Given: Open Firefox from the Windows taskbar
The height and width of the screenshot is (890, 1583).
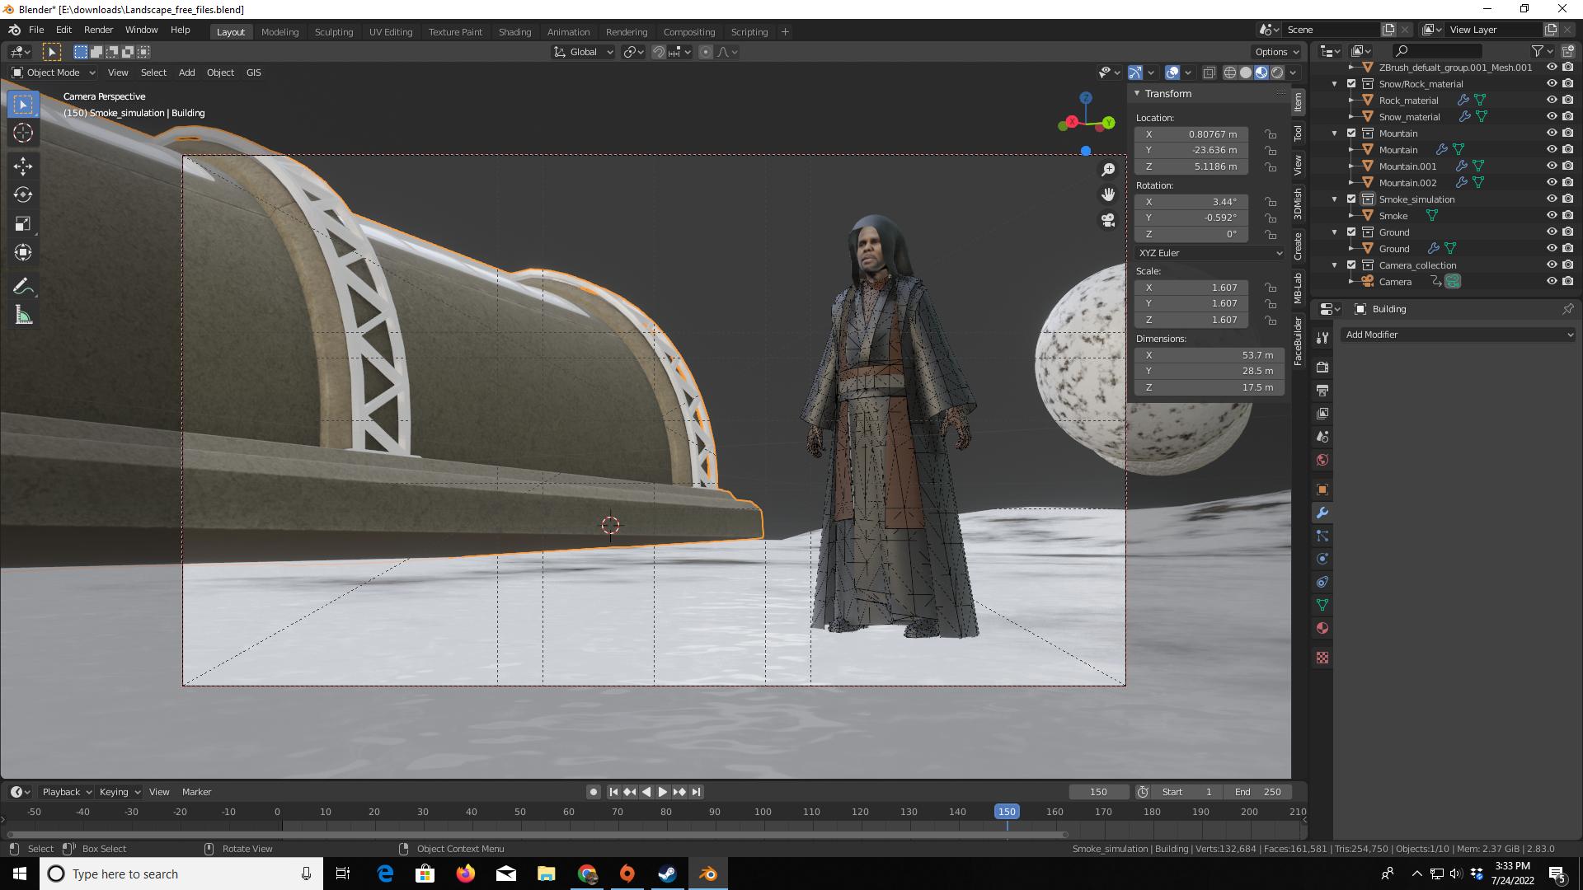Looking at the screenshot, I should click(466, 874).
